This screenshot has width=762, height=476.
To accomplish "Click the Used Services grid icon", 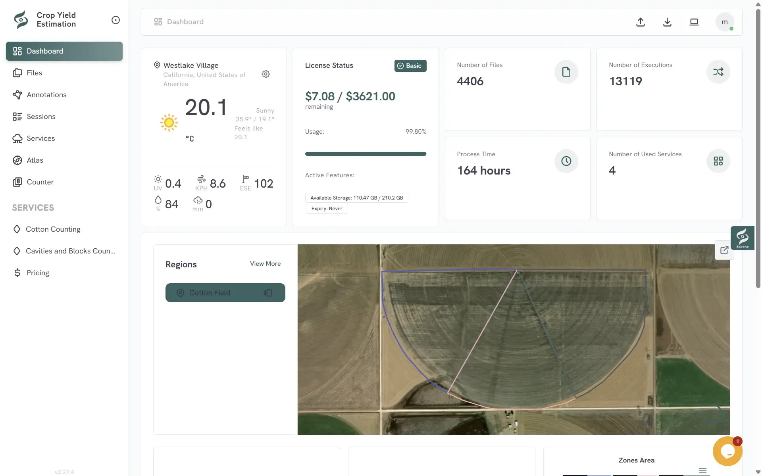I will pyautogui.click(x=718, y=161).
